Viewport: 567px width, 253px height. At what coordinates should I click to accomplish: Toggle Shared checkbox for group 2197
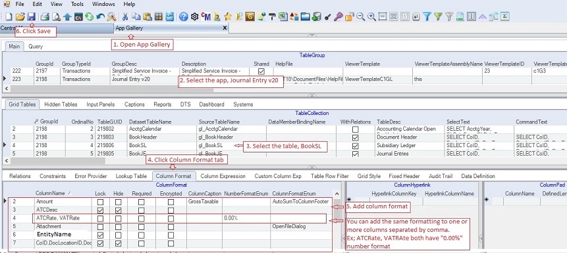[x=261, y=72]
